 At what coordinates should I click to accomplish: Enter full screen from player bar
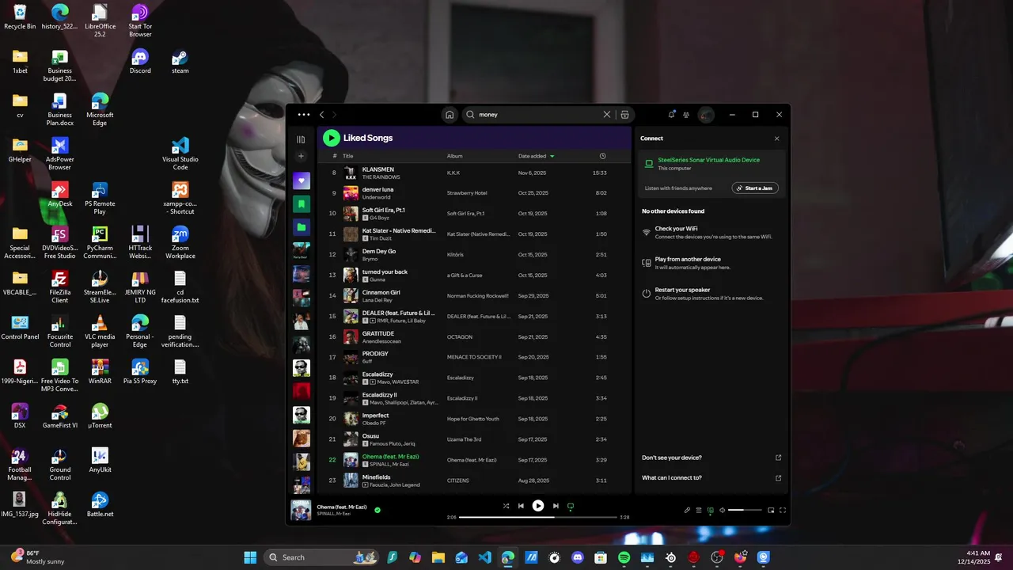pos(783,510)
